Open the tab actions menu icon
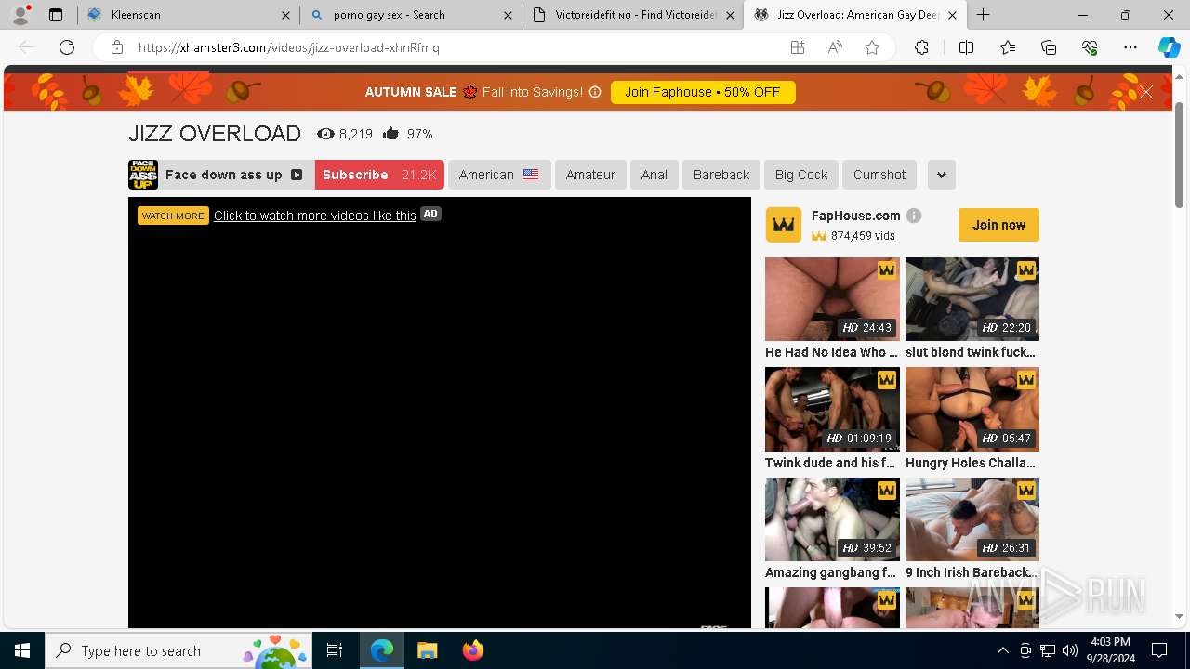The image size is (1190, 669). (56, 15)
